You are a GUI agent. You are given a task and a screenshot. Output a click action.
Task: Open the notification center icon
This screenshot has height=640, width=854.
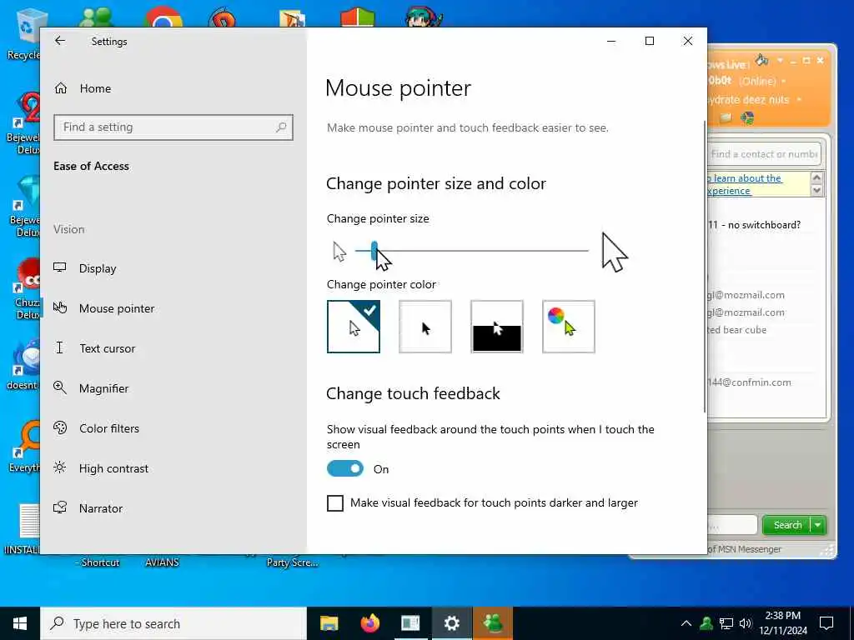826,623
